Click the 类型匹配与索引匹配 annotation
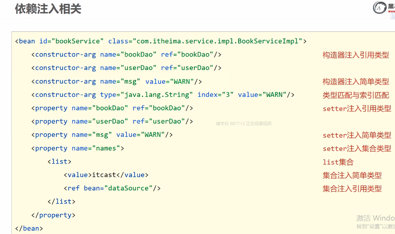The height and width of the screenshot is (234, 395). coord(355,95)
